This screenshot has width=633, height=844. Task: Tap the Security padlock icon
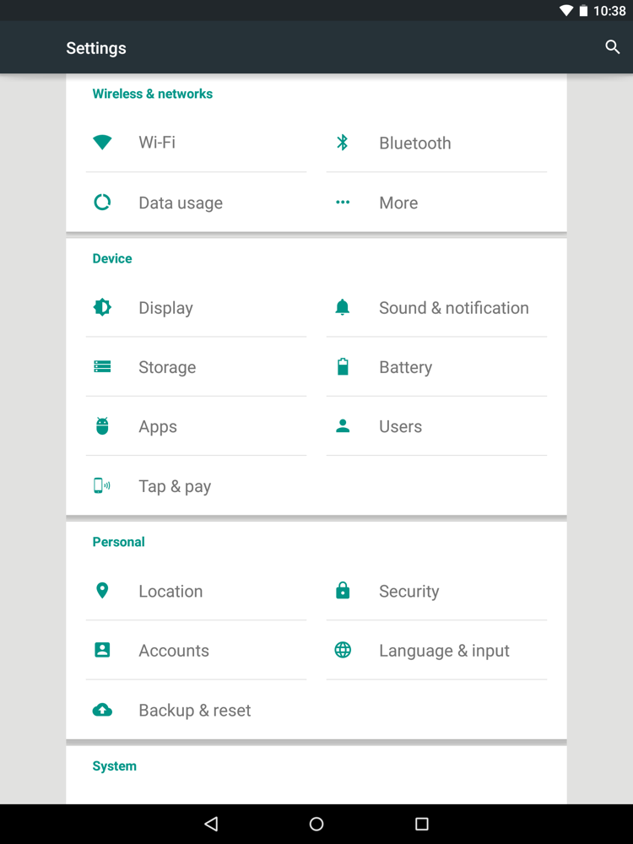point(343,591)
